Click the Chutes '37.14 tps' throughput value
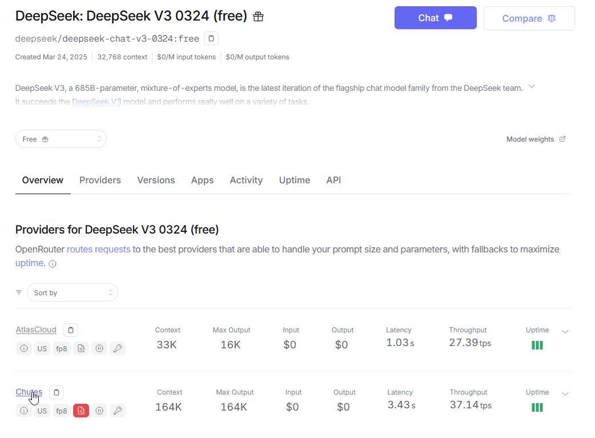 (x=471, y=405)
